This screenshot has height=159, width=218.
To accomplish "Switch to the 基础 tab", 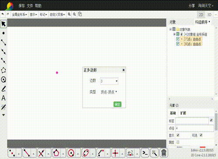I will coord(173,113).
